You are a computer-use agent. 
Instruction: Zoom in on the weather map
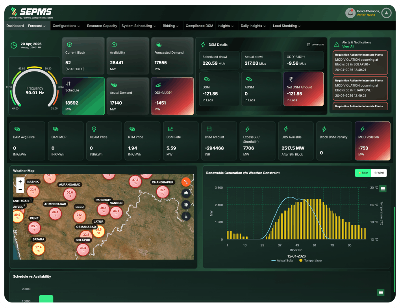tap(20, 182)
